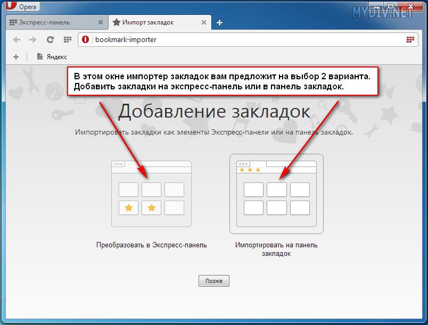Choose the bookmarks bar layout thumbnail
428x325 pixels.
tap(276, 194)
